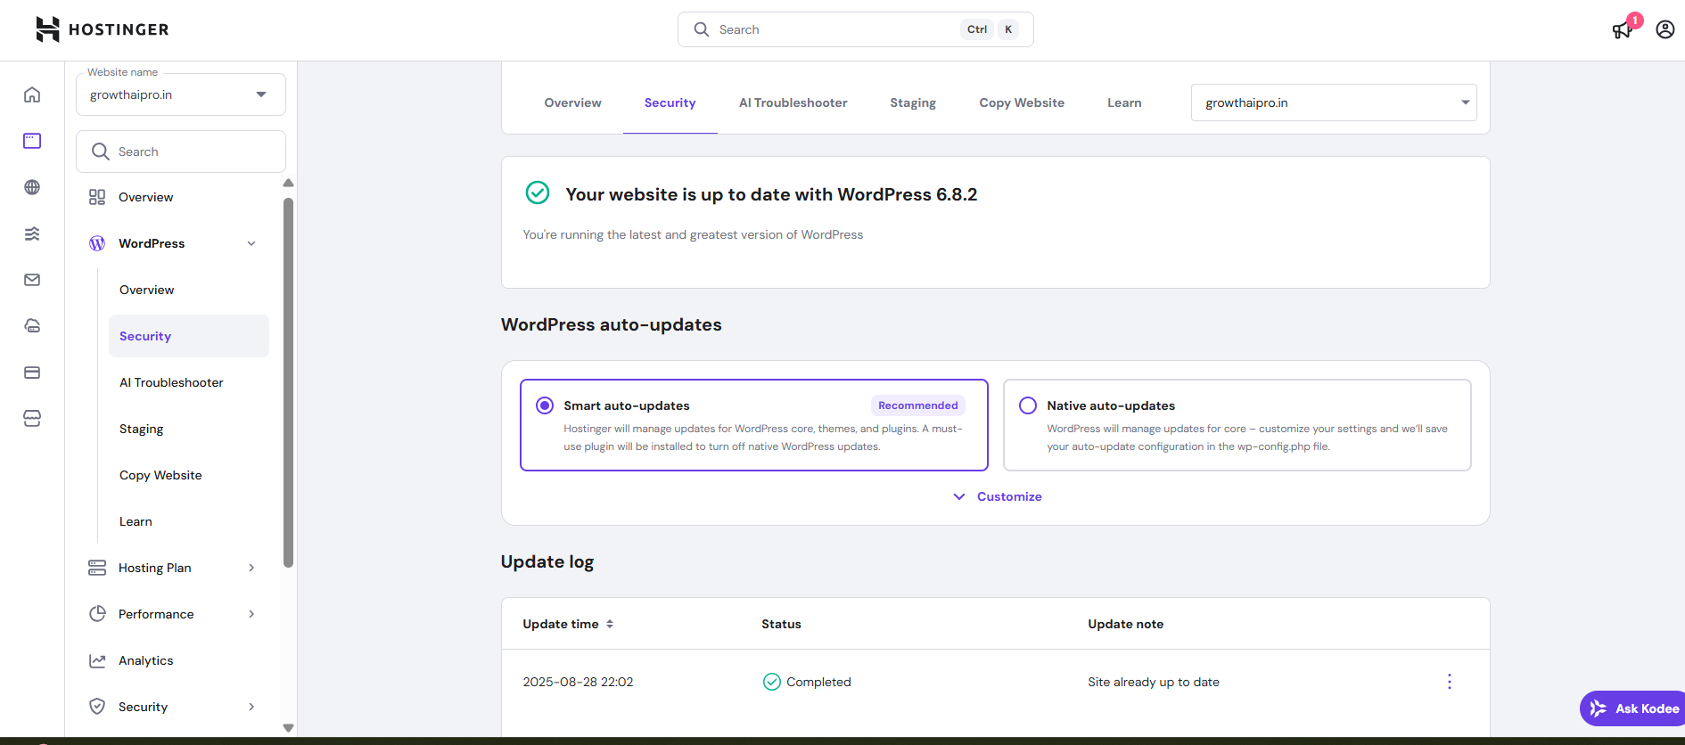The height and width of the screenshot is (745, 1685).
Task: Open the announcements megaphone icon
Action: (x=1622, y=30)
